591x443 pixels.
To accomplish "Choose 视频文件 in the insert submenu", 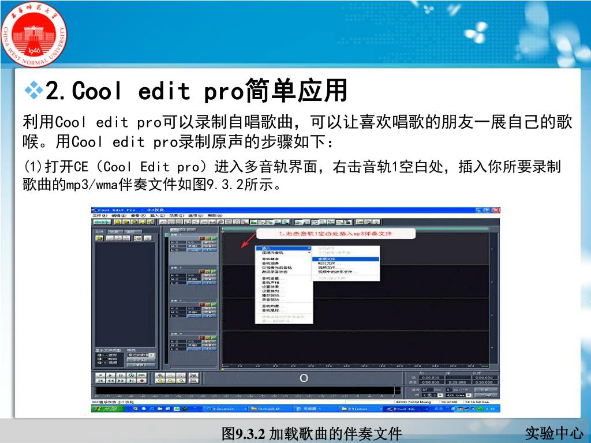I will pos(345,268).
